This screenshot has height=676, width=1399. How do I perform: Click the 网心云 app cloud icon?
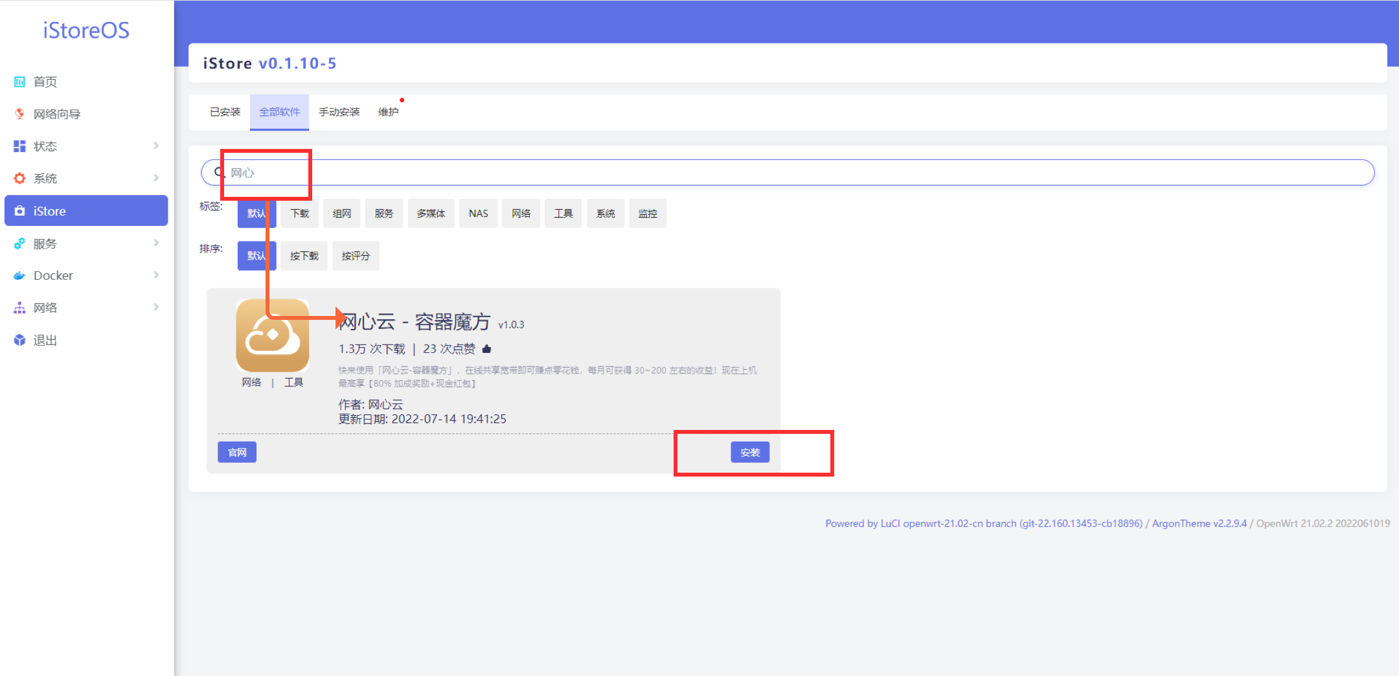point(273,335)
